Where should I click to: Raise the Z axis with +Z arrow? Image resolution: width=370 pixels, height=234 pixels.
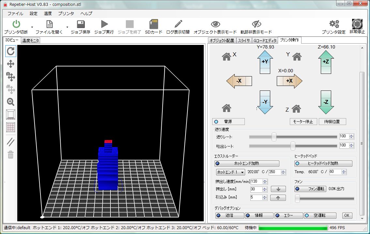(x=326, y=62)
